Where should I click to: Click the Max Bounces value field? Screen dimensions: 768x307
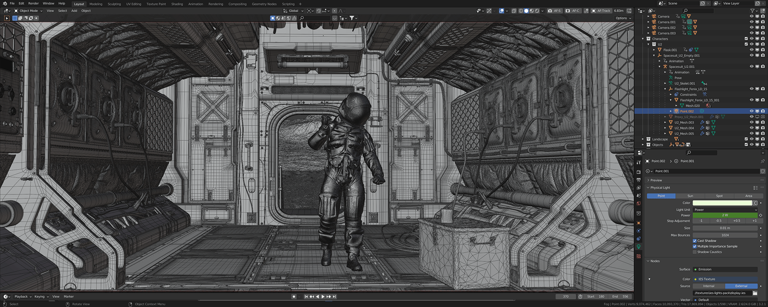[x=725, y=235]
